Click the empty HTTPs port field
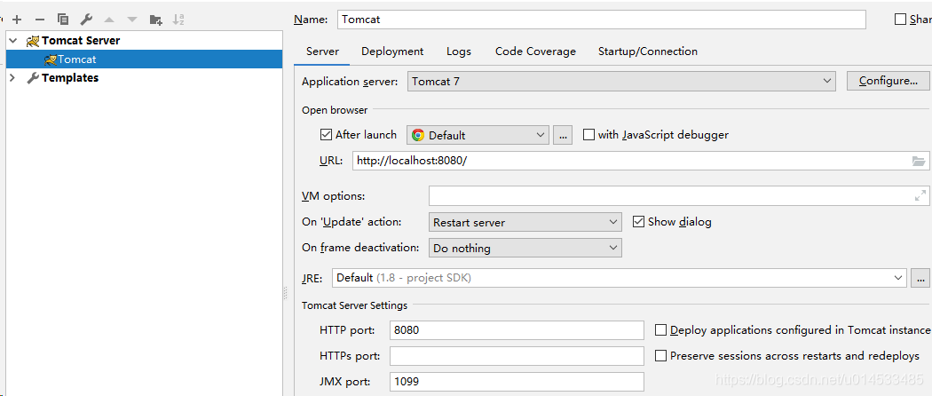This screenshot has height=396, width=932. (x=517, y=356)
